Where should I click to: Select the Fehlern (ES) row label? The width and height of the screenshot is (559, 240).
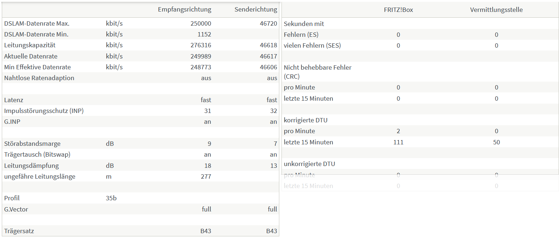(x=301, y=35)
